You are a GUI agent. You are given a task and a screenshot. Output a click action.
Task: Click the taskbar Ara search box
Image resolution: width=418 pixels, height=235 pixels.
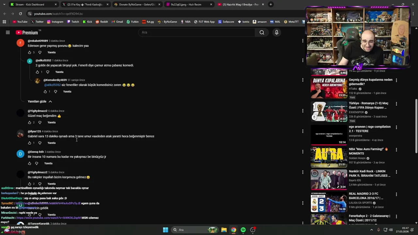(x=195, y=230)
